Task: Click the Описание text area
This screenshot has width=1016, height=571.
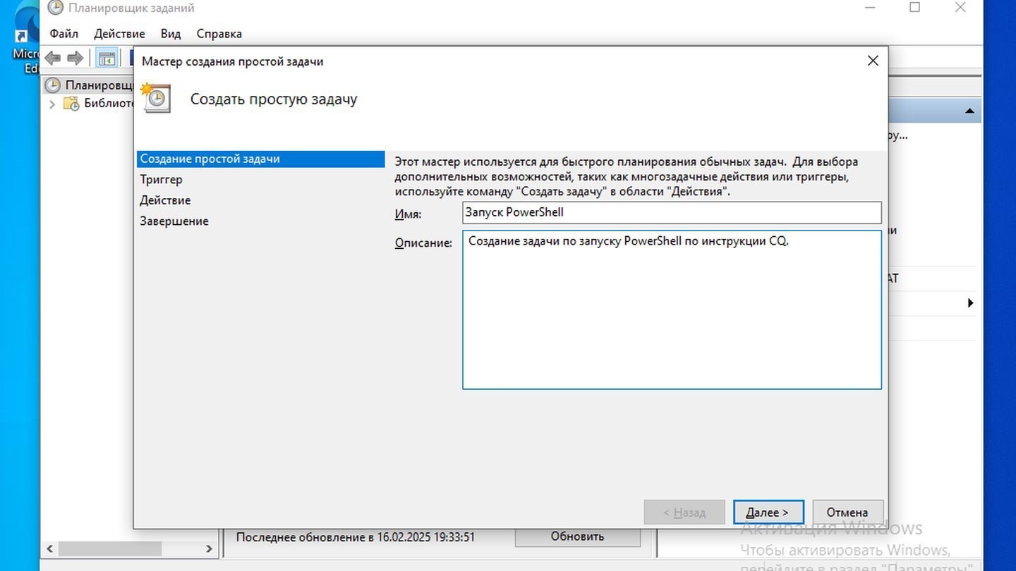Action: point(672,310)
